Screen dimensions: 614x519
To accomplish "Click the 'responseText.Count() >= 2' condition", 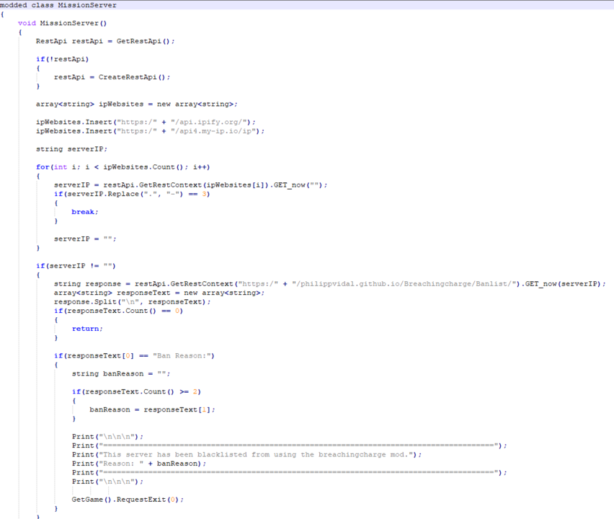I will tap(136, 391).
